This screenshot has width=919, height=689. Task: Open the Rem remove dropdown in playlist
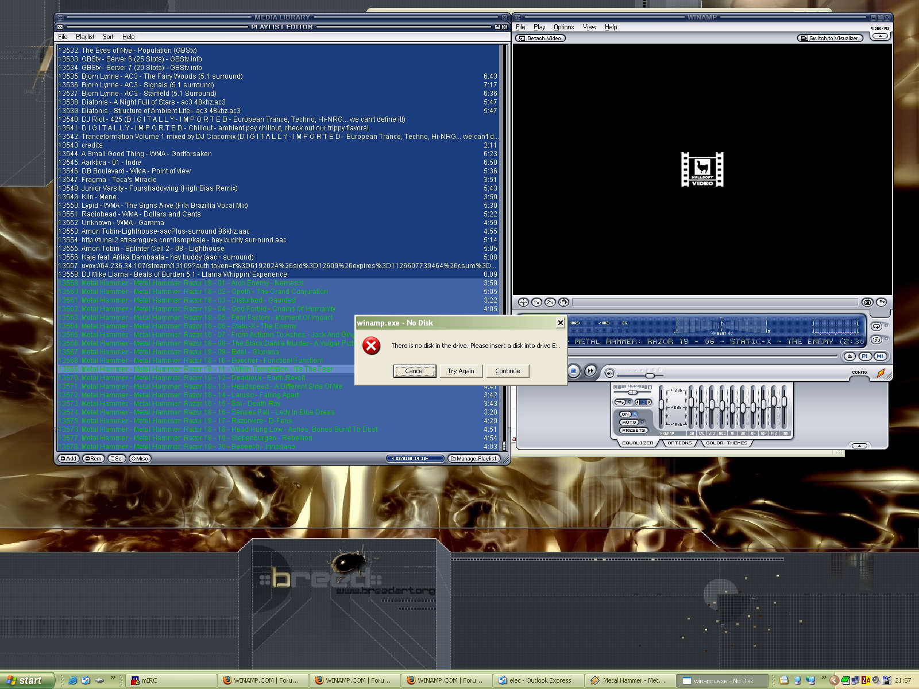[93, 458]
